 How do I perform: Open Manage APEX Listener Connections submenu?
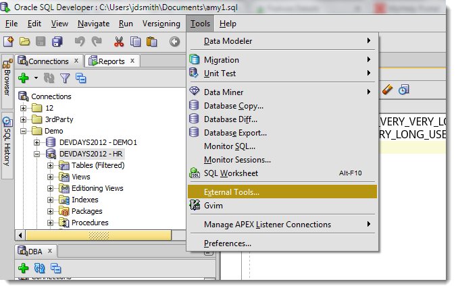[282, 225]
